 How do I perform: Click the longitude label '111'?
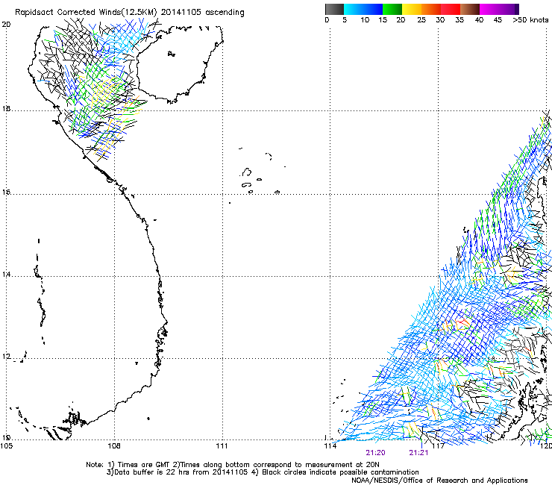[x=222, y=446]
